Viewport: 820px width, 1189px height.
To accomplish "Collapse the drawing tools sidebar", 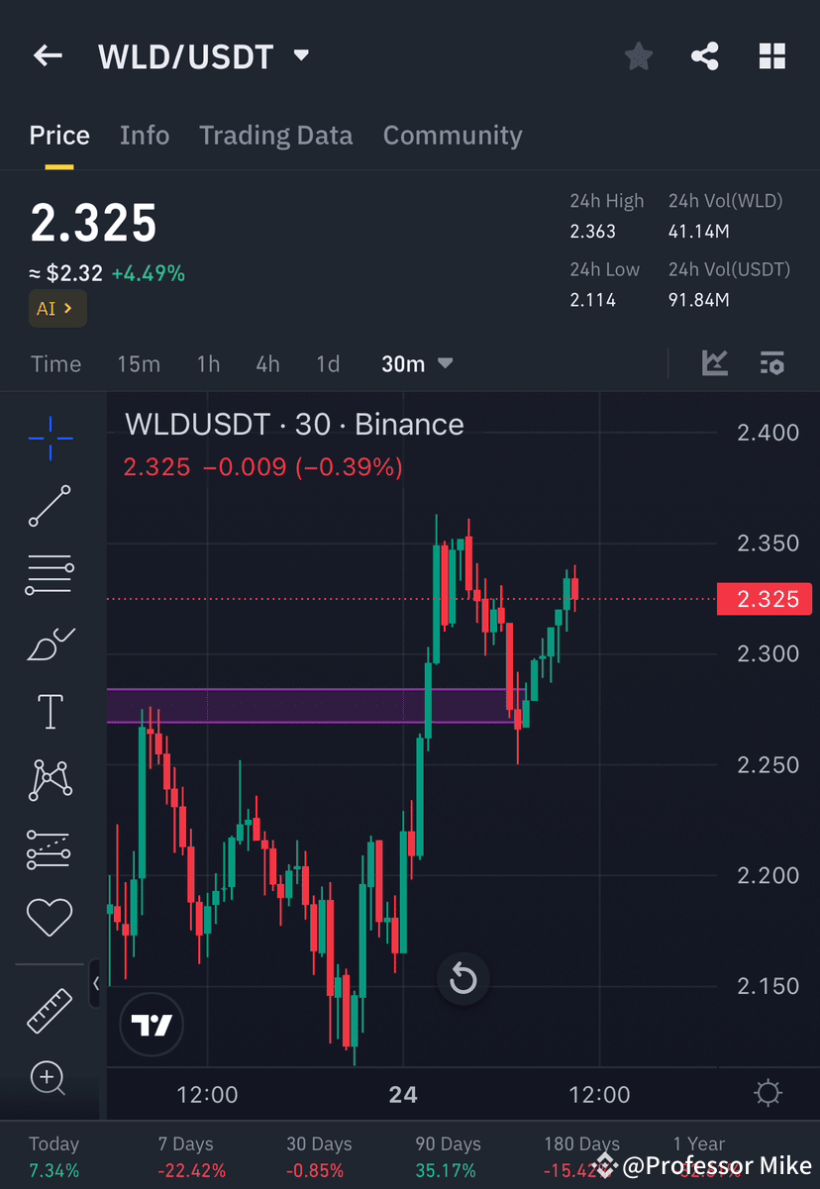I will coord(95,984).
